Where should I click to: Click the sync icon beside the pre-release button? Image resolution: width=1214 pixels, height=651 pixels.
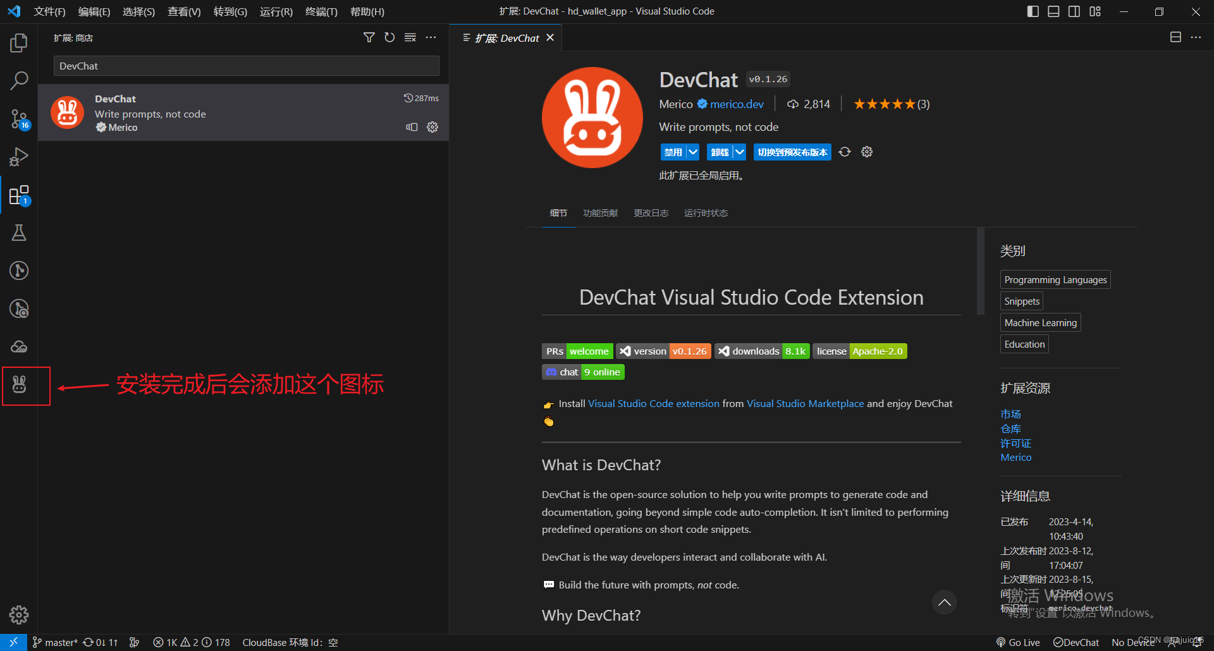click(x=845, y=152)
